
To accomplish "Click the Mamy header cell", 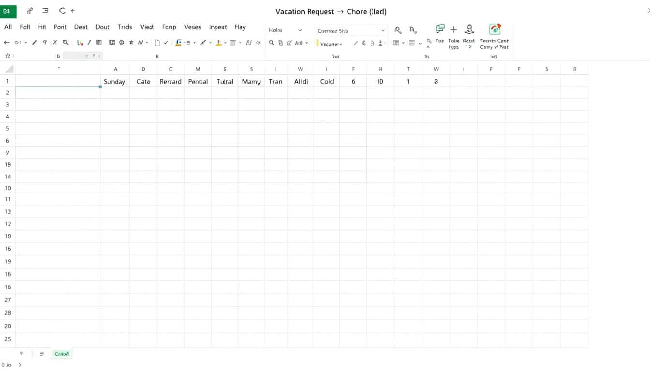I will coord(251,82).
